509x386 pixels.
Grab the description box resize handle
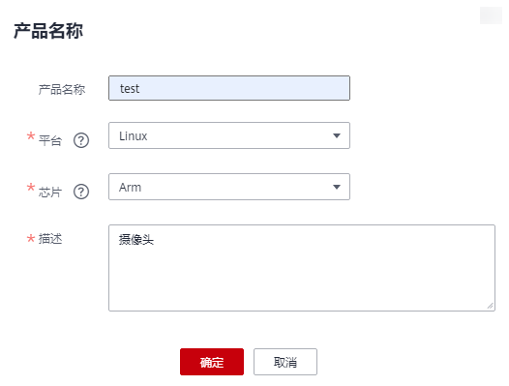(x=491, y=306)
